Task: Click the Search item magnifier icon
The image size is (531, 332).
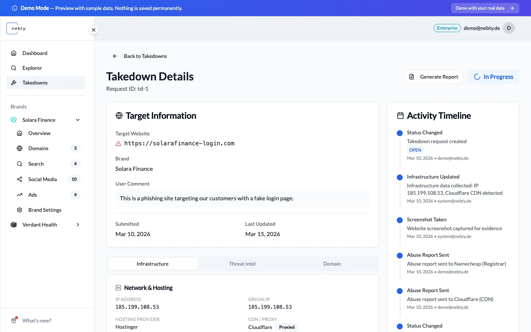Action: click(x=20, y=164)
